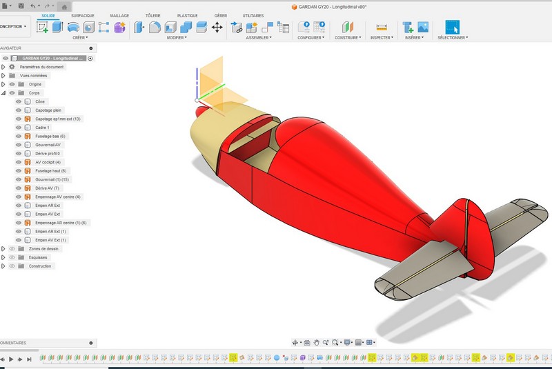Image resolution: width=552 pixels, height=369 pixels.
Task: Switch to the SURFACIQUE tab
Action: coord(83,15)
